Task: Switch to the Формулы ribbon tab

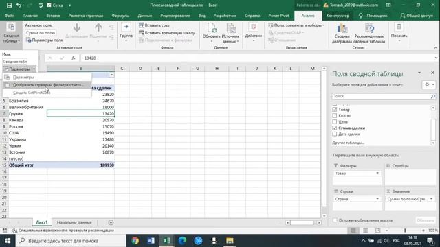Action: 120,16
